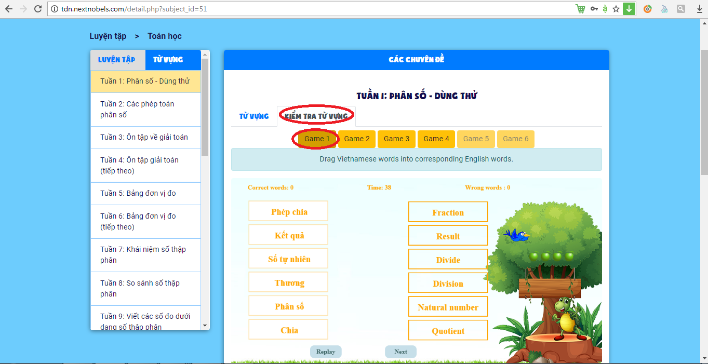Screen dimensions: 708x364
Task: Click the browser Back arrow
Action: [x=9, y=9]
